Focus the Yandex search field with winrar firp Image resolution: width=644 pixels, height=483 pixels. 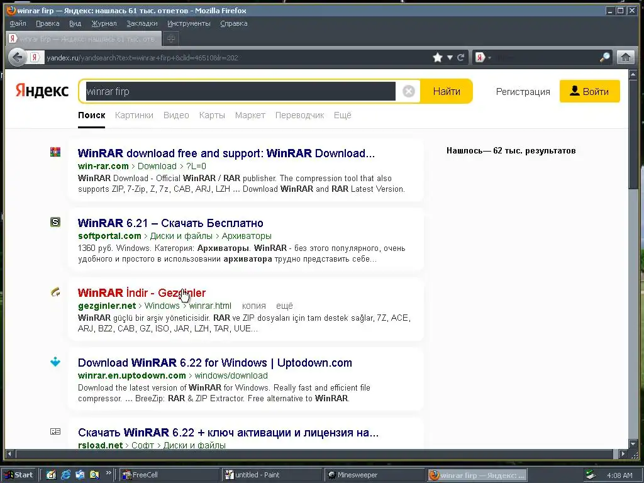tap(241, 91)
